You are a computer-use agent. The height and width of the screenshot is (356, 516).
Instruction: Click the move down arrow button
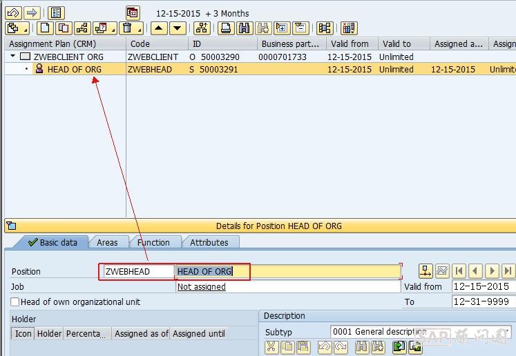tap(178, 28)
